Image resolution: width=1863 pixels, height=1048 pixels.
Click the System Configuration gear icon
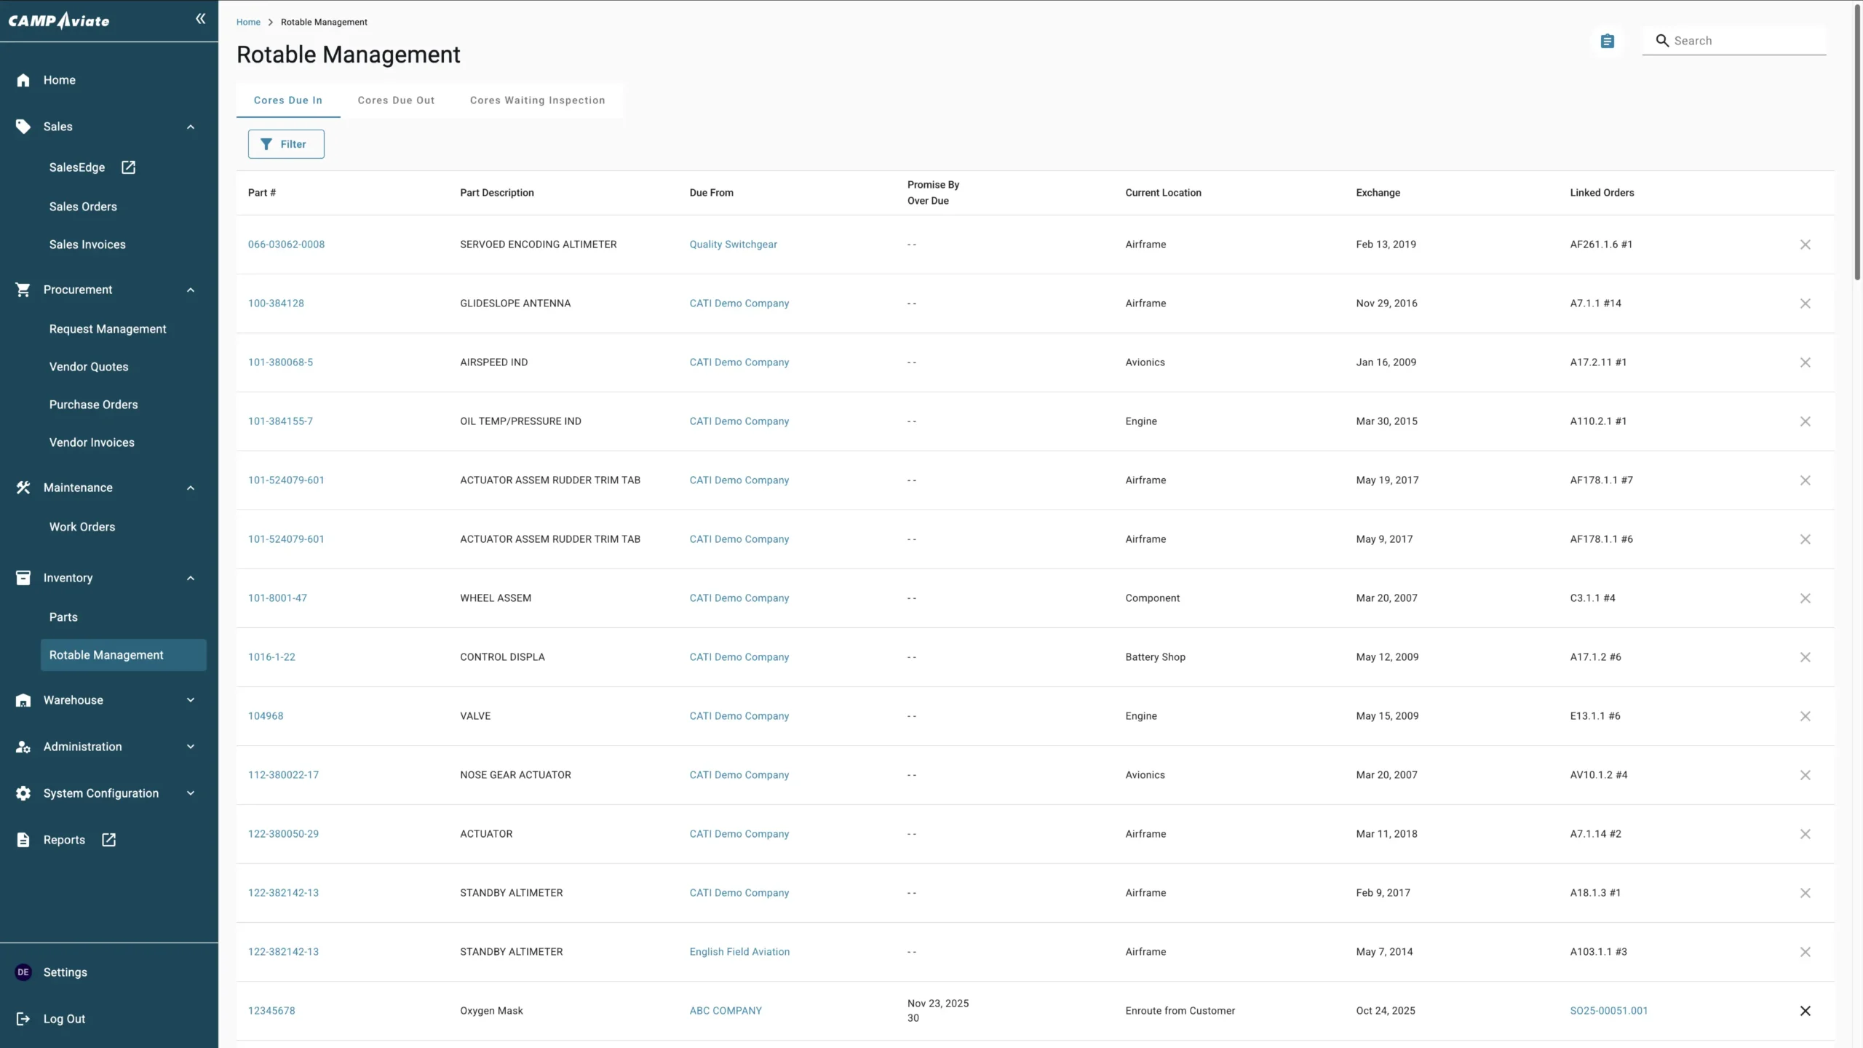click(23, 793)
